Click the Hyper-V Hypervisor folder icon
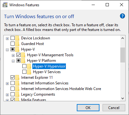Viewport: 129px width, 115px height. tap(29, 66)
